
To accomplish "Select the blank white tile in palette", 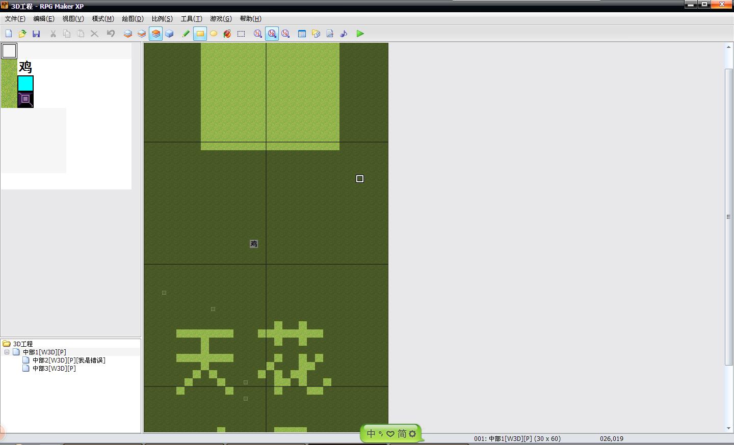I will (9, 51).
